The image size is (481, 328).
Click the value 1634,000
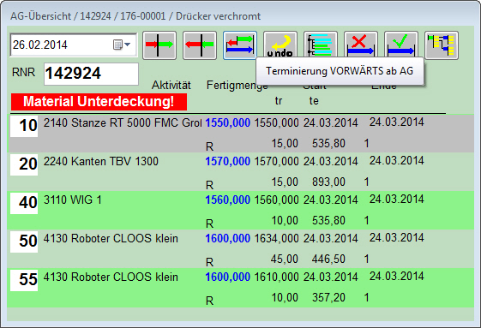(x=276, y=239)
